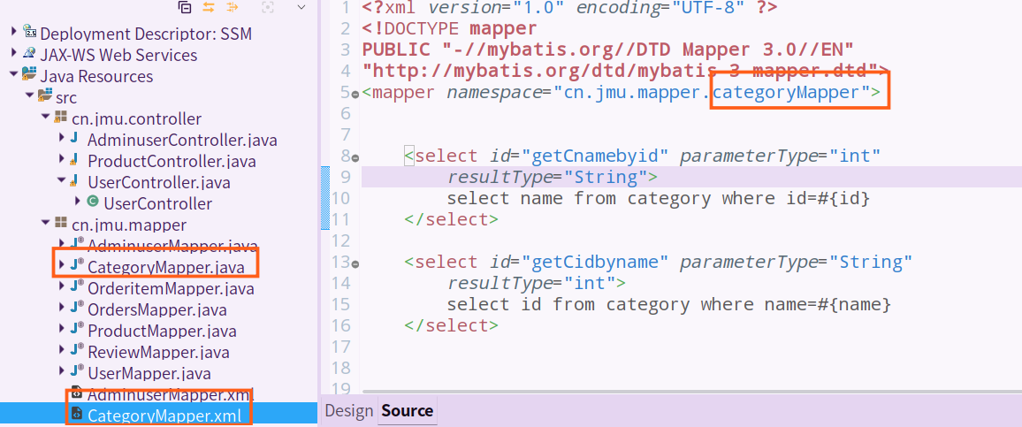
Task: Click the UserMapper.java interface icon
Action: 77,372
